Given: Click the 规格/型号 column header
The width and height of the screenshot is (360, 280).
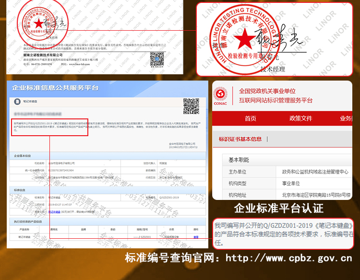Looking at the screenshot, I should [142, 229].
